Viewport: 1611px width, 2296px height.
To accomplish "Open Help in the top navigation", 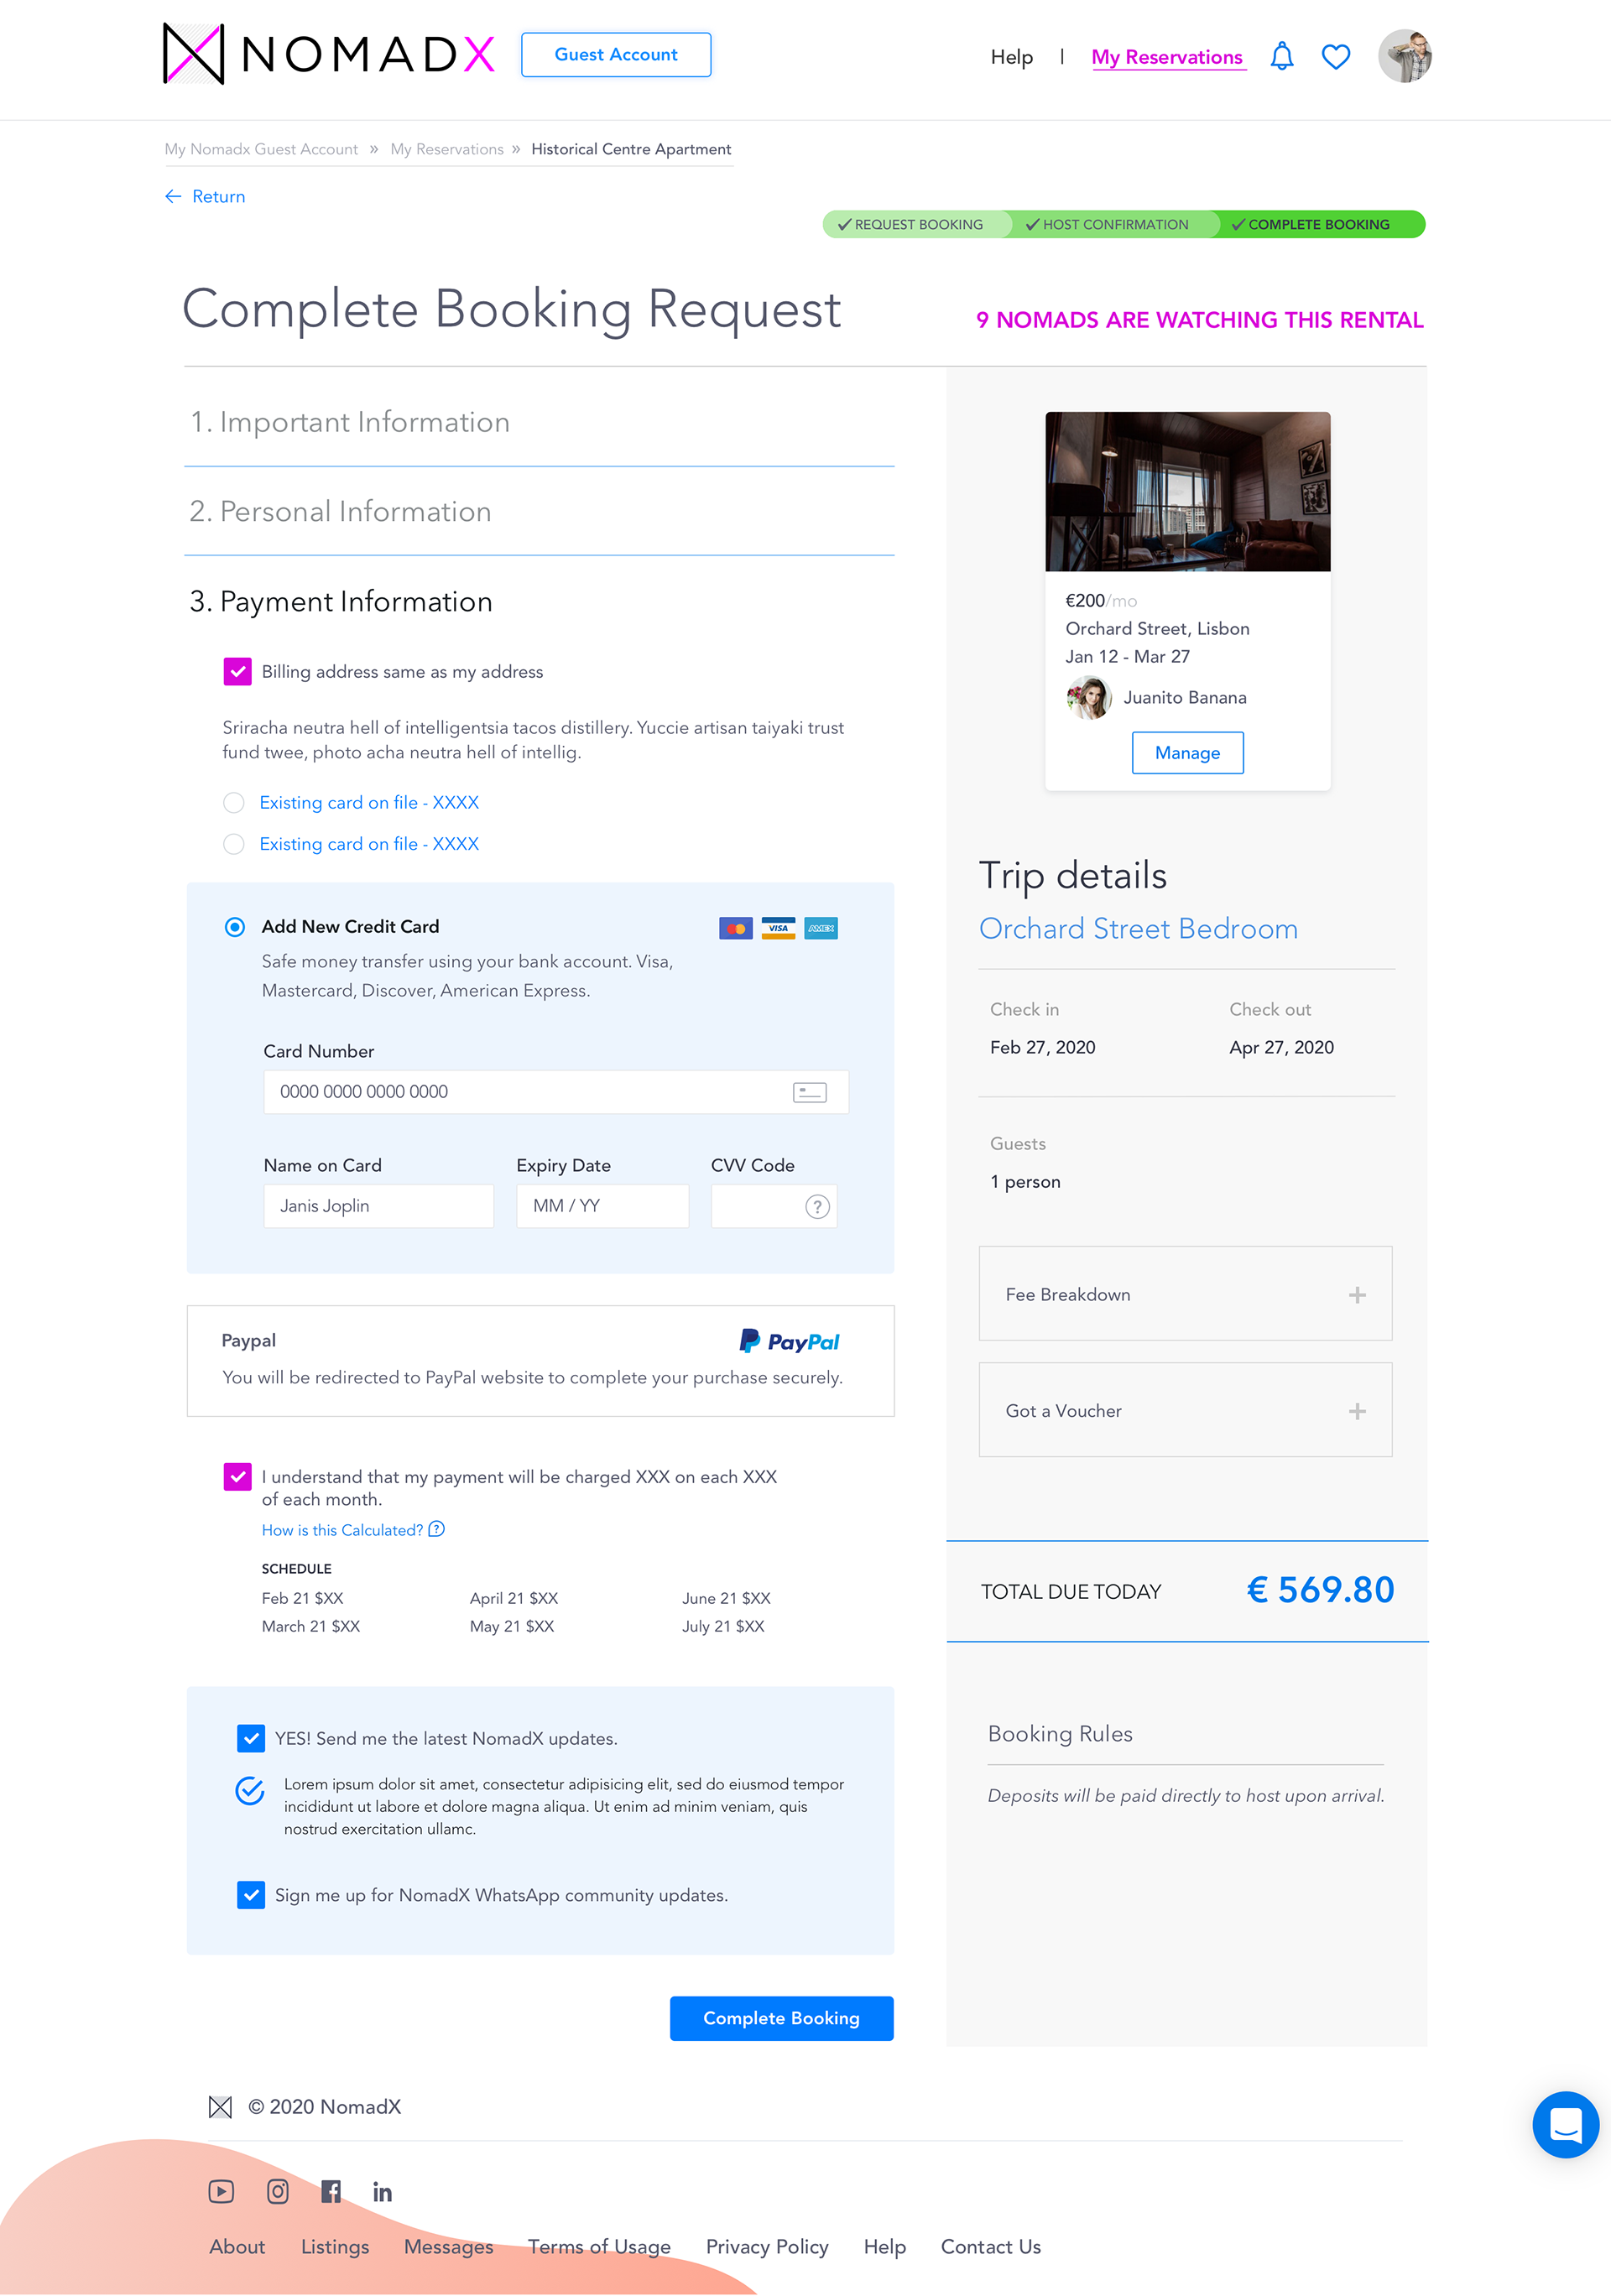I will pyautogui.click(x=1011, y=57).
